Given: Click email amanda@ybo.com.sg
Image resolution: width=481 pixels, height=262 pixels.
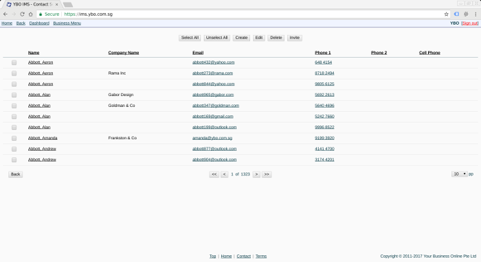Looking at the screenshot, I should 212,138.
